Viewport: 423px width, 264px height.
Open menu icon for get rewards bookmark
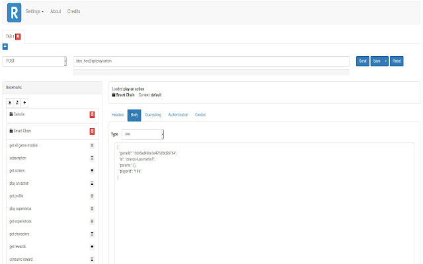click(92, 247)
